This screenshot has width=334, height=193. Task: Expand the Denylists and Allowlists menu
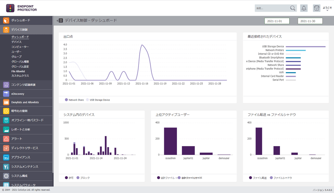pos(25,102)
